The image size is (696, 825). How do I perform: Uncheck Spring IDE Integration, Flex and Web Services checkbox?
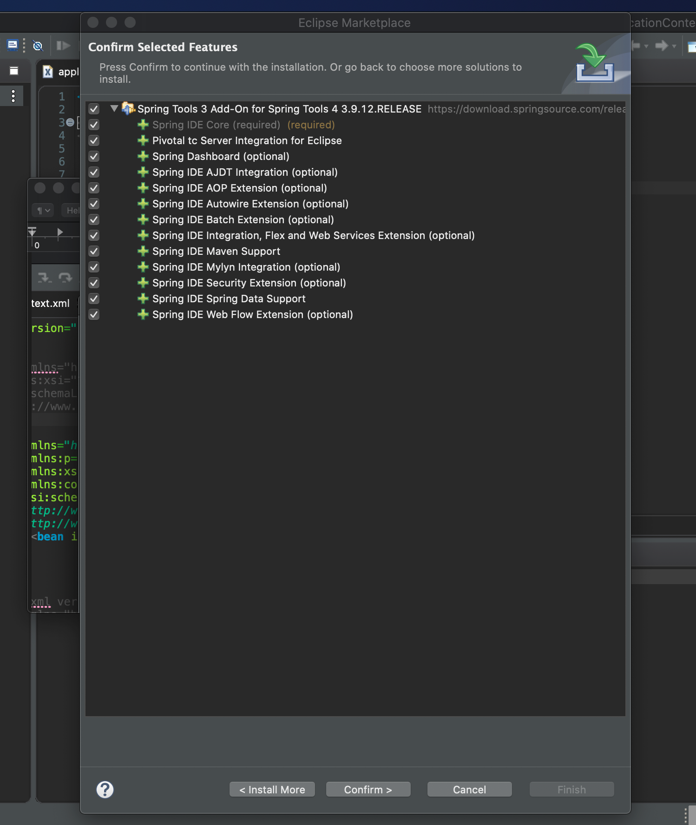(x=94, y=235)
